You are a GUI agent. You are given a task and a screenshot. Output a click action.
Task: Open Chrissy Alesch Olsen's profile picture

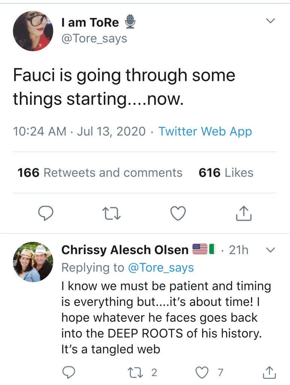point(33,261)
